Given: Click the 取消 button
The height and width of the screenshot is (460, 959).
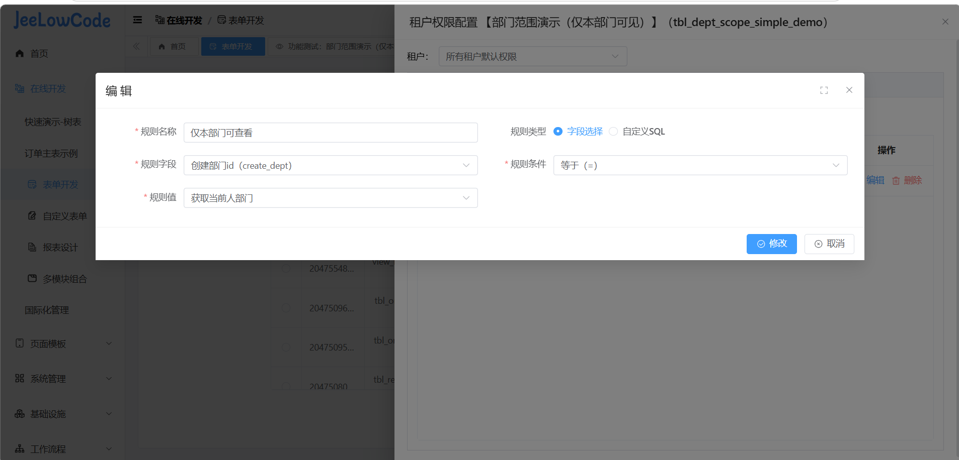Looking at the screenshot, I should [x=829, y=244].
